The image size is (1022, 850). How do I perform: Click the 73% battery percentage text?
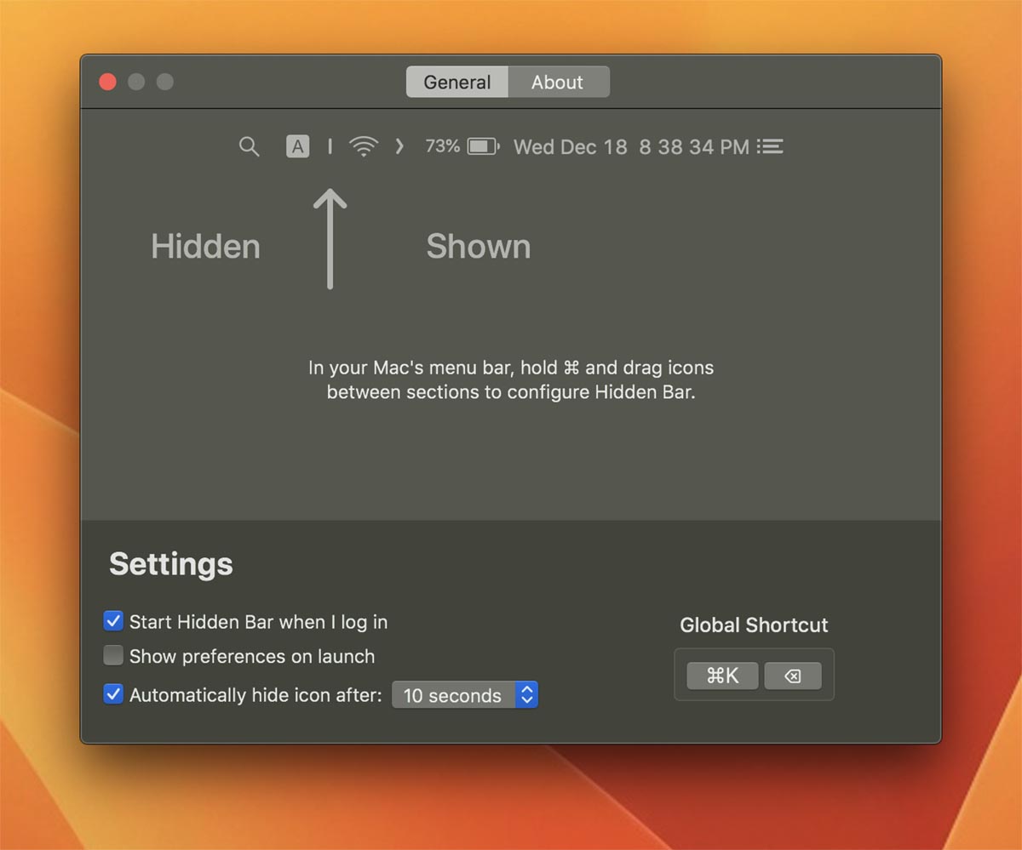click(443, 146)
